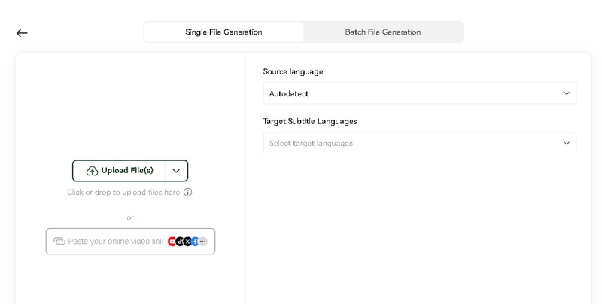This screenshot has width=602, height=304.
Task: Click the X platform icon
Action: [187, 242]
